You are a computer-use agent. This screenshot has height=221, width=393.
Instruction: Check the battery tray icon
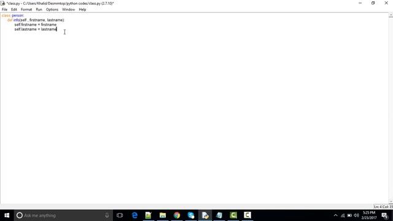pos(349,215)
